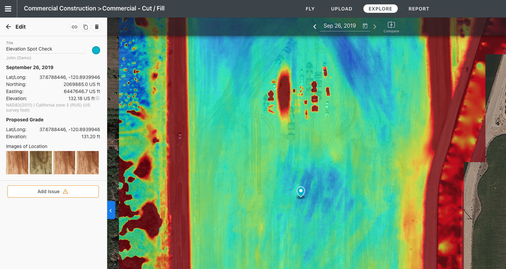Click Commercial - Cut / Fill breadcrumb

click(133, 8)
